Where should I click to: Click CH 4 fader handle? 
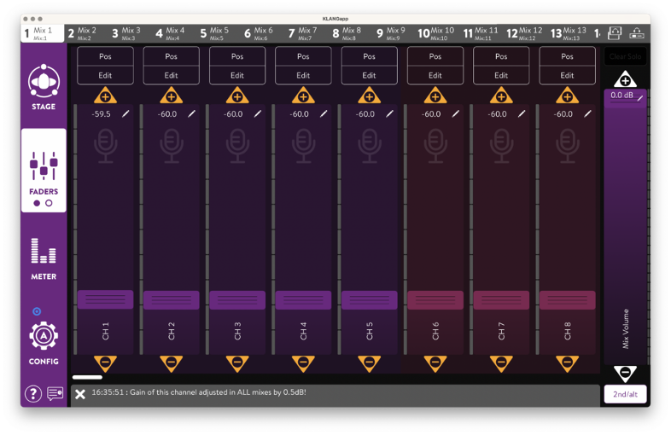tap(303, 300)
